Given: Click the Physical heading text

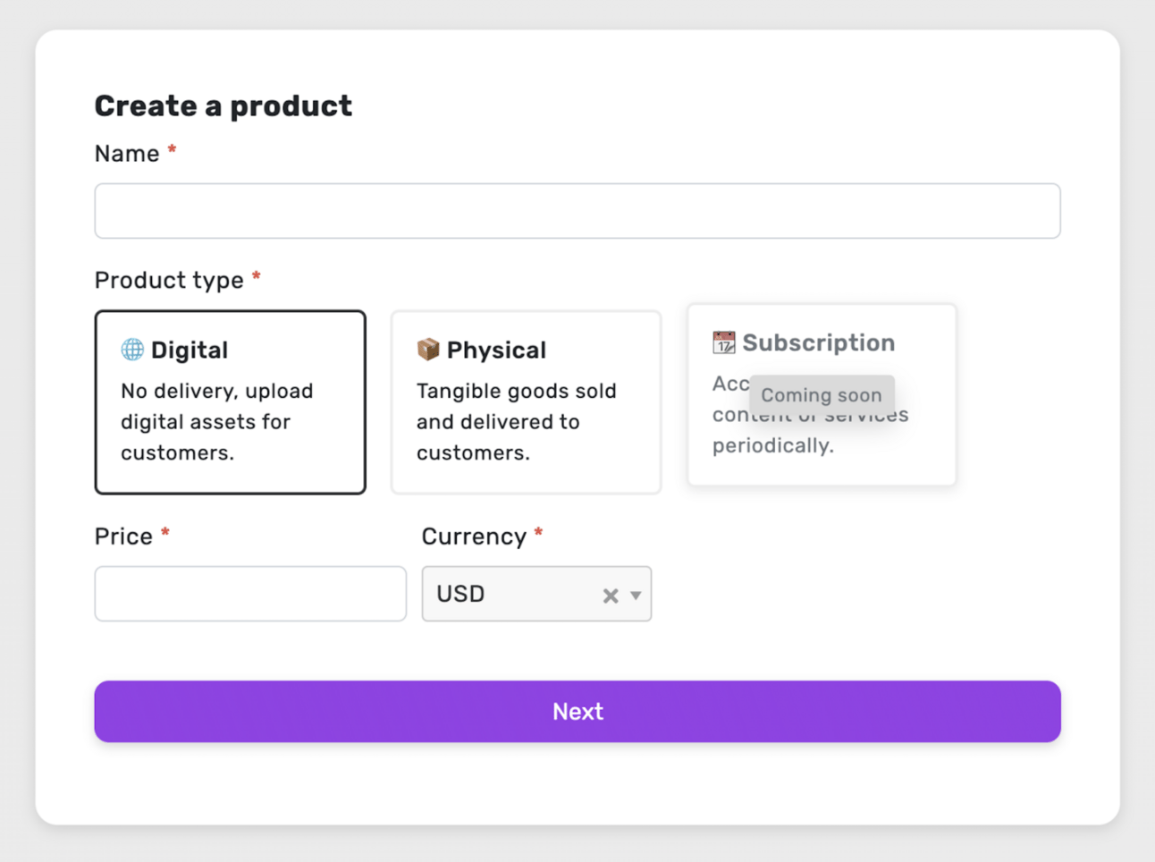Looking at the screenshot, I should tap(496, 350).
